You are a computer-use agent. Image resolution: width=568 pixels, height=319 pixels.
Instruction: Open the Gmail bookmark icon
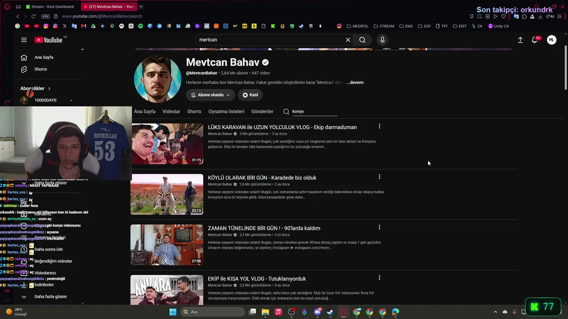point(83,26)
